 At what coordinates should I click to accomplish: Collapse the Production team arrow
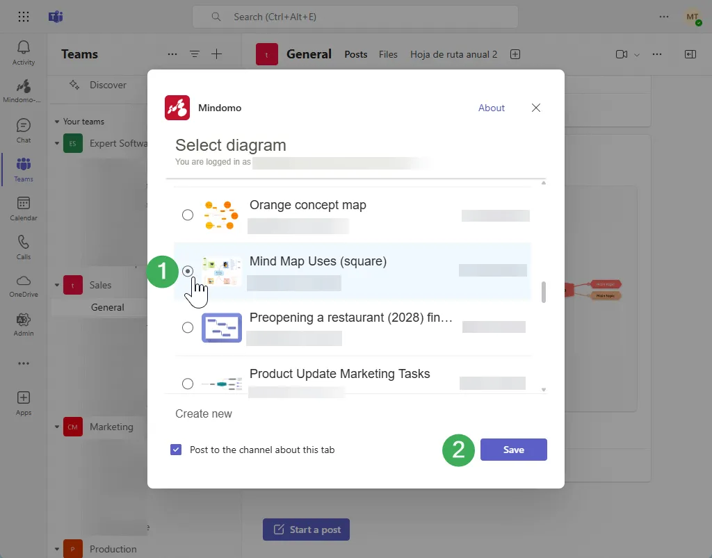[x=57, y=549]
